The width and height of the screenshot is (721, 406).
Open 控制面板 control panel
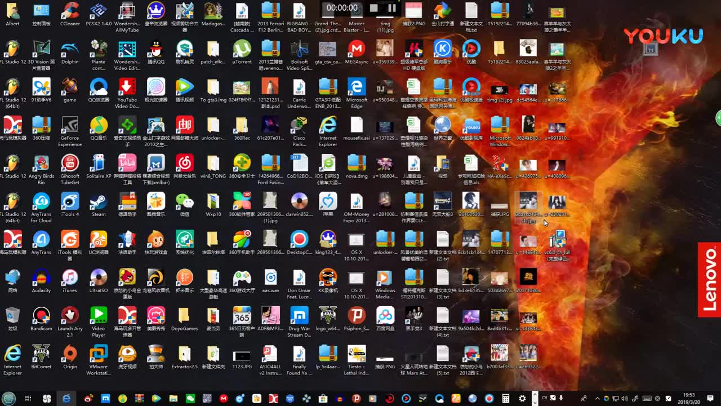click(x=41, y=15)
